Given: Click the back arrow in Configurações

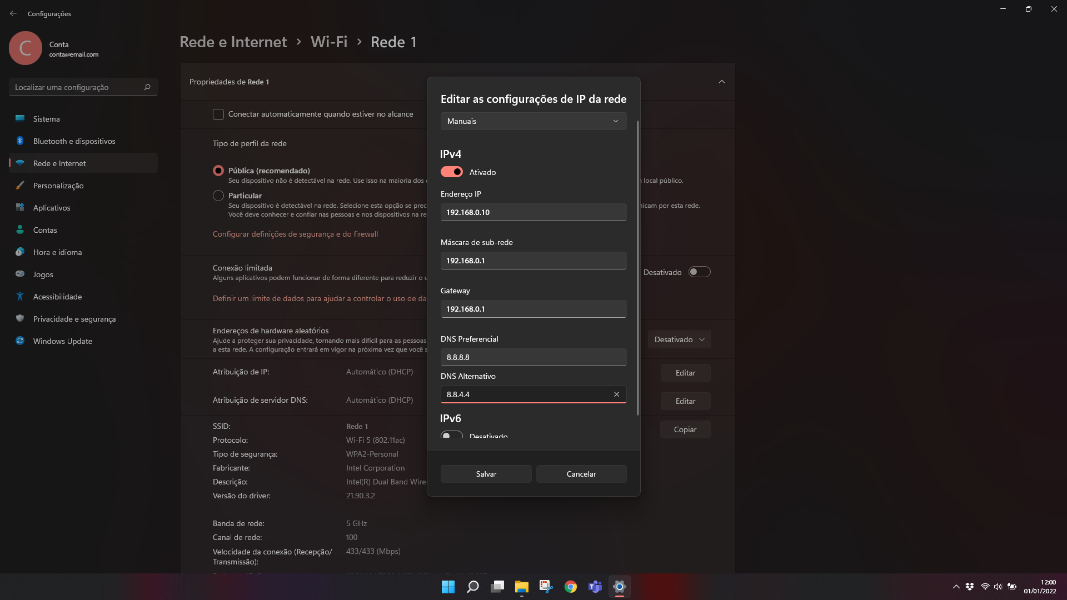Looking at the screenshot, I should point(13,13).
